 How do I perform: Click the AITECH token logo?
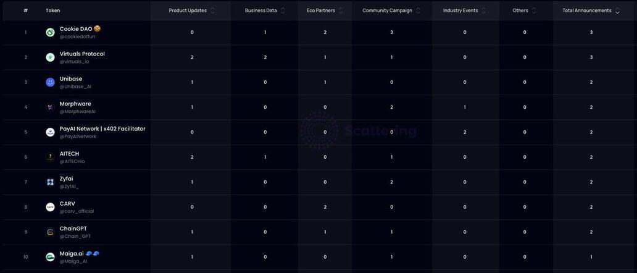50,157
